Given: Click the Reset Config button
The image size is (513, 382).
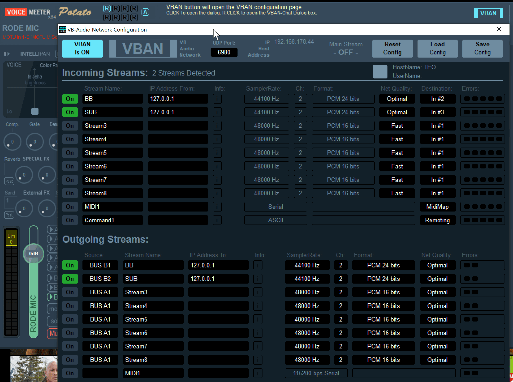Looking at the screenshot, I should pos(392,48).
